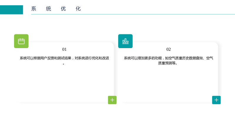The image size is (235, 132).
Task: Select the number 02 heading
Action: tap(168, 49)
